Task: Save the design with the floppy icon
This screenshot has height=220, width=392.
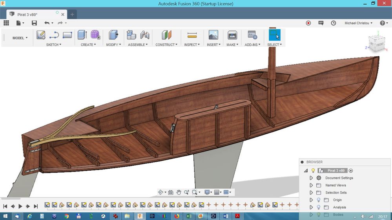Action: coord(34,23)
